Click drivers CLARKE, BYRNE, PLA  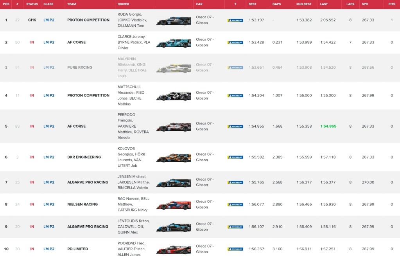134,42
